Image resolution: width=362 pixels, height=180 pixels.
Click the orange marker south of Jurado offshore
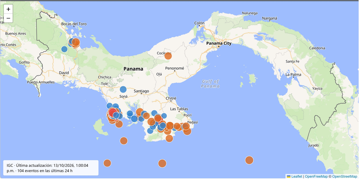(249, 160)
